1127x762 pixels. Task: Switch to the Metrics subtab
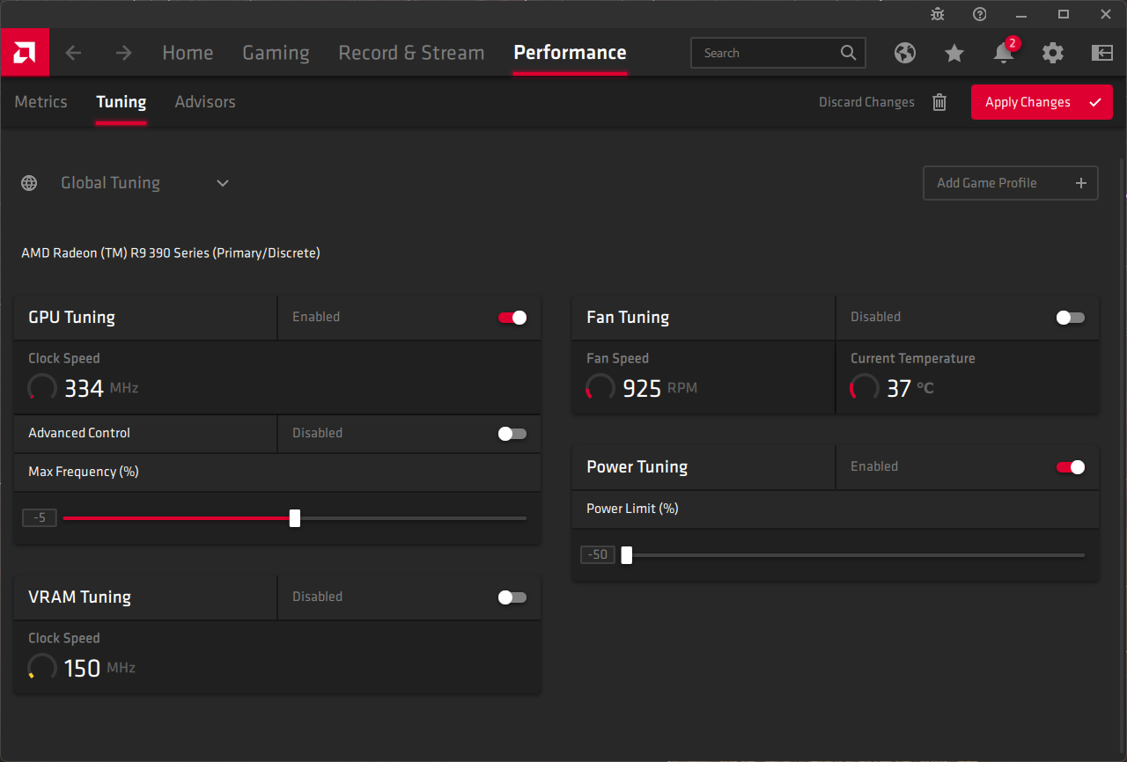coord(41,102)
